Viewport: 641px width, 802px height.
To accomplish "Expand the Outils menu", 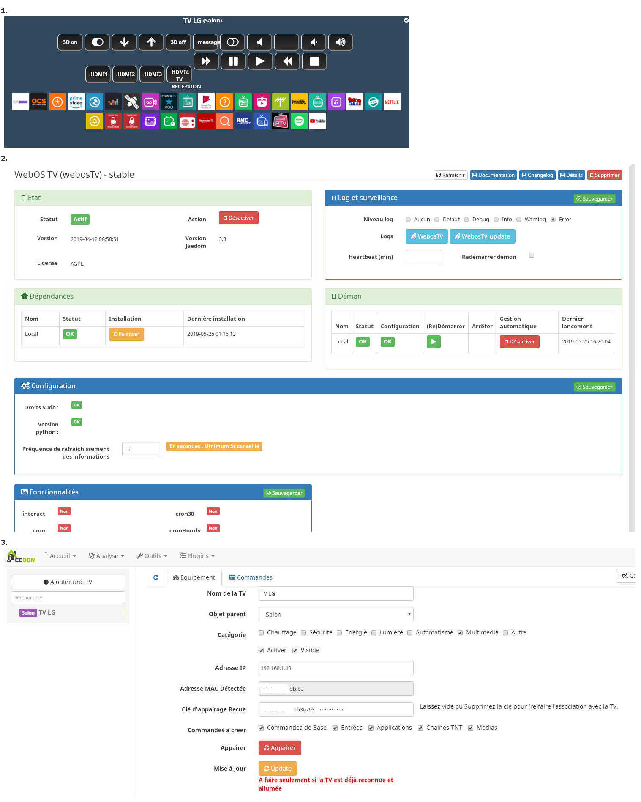I will [152, 556].
